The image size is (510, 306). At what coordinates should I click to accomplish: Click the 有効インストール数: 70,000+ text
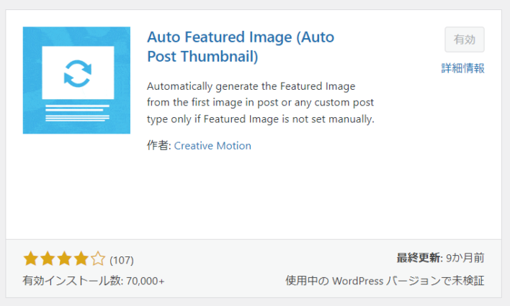coord(94,281)
